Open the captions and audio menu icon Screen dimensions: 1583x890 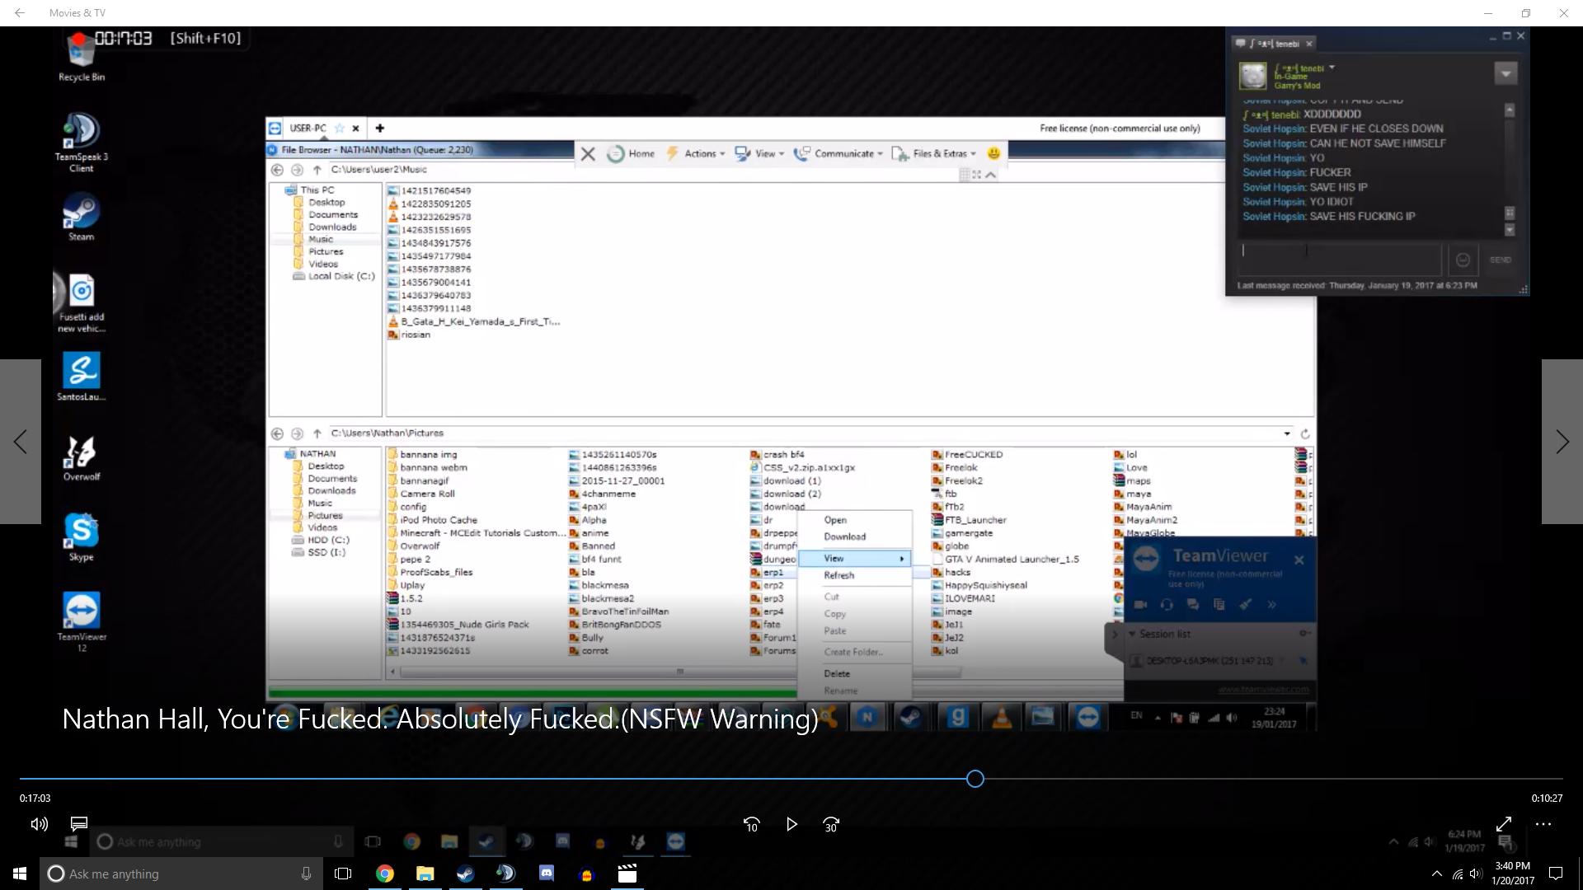click(79, 824)
